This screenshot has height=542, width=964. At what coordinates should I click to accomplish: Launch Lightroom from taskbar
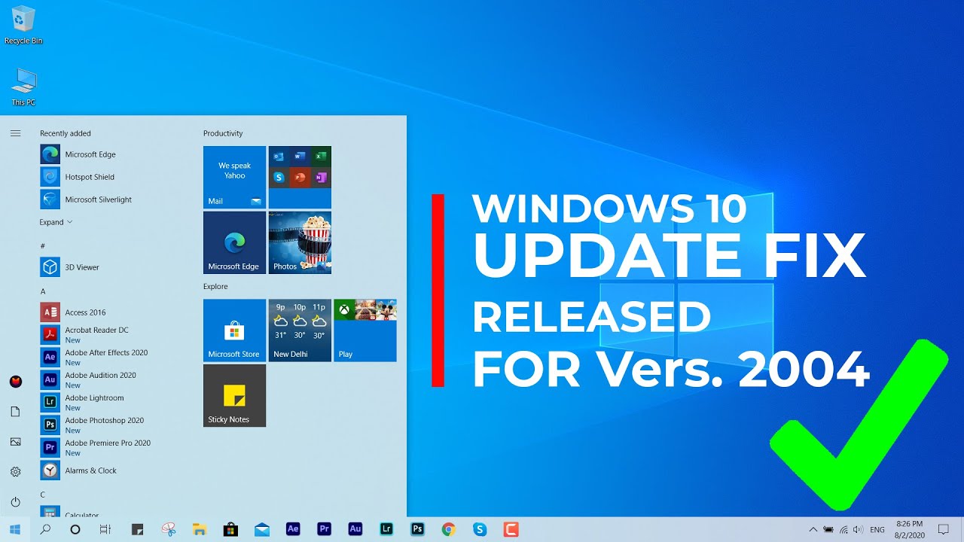coord(386,529)
